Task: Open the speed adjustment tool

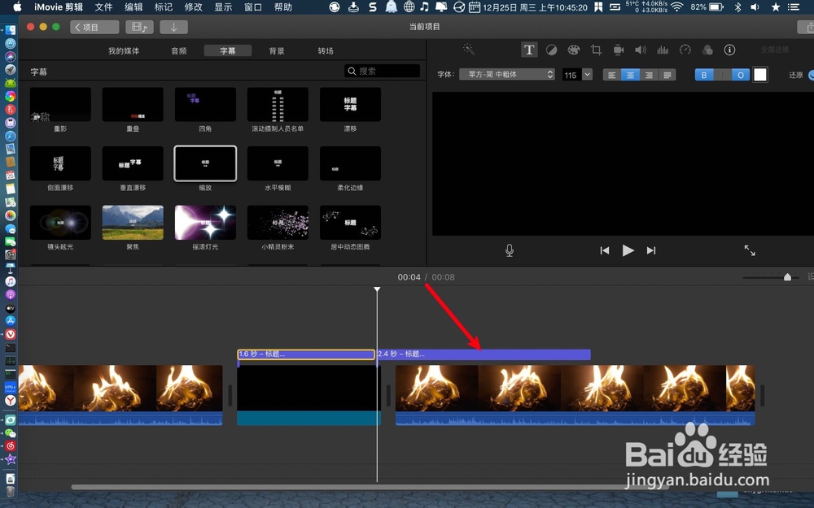Action: [x=685, y=50]
